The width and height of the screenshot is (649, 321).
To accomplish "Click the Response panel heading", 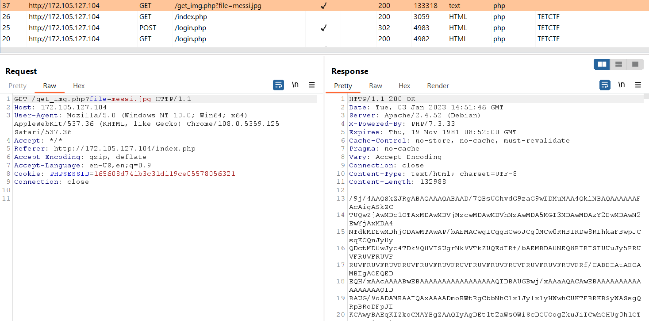I will [x=349, y=71].
